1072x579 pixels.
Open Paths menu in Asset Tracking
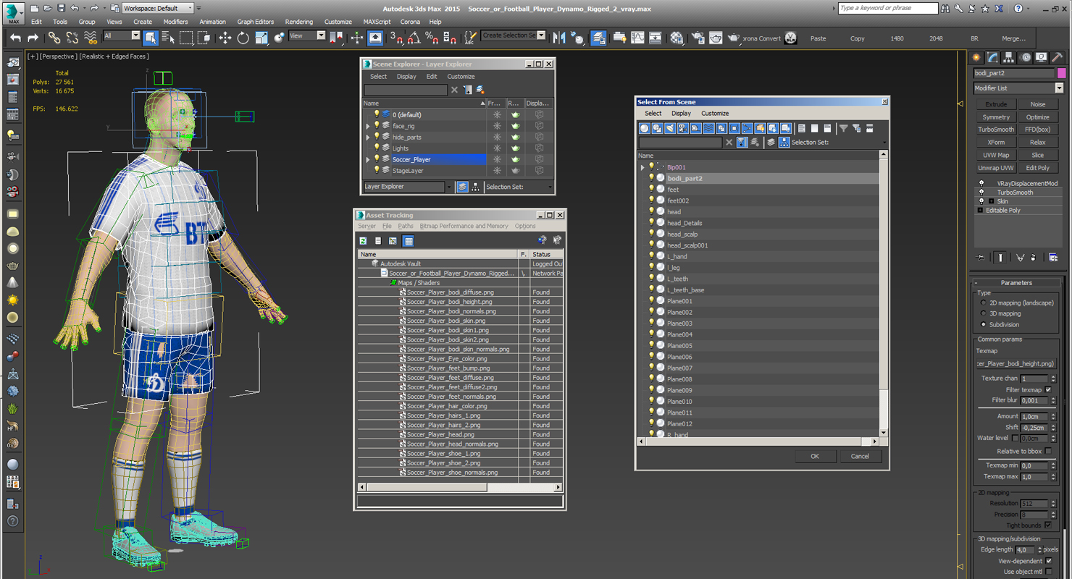(x=406, y=226)
